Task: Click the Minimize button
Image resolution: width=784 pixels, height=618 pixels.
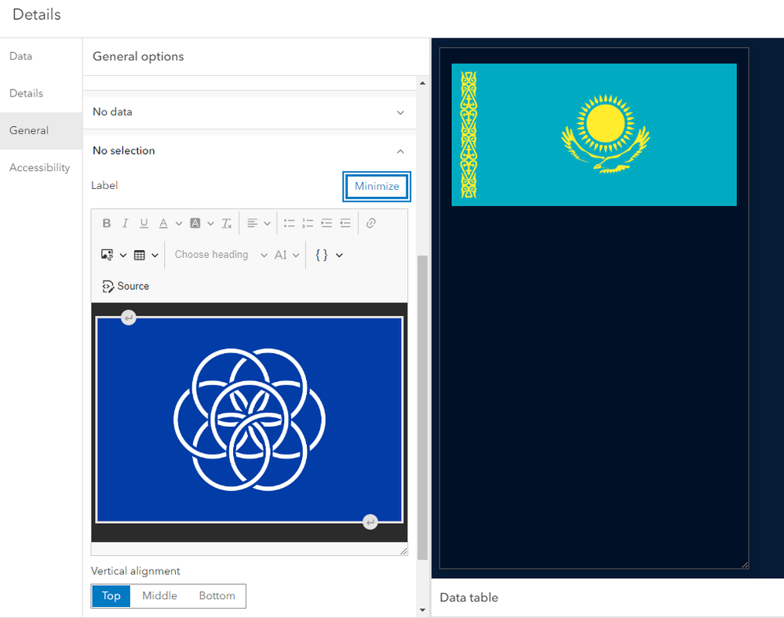Action: [x=377, y=187]
